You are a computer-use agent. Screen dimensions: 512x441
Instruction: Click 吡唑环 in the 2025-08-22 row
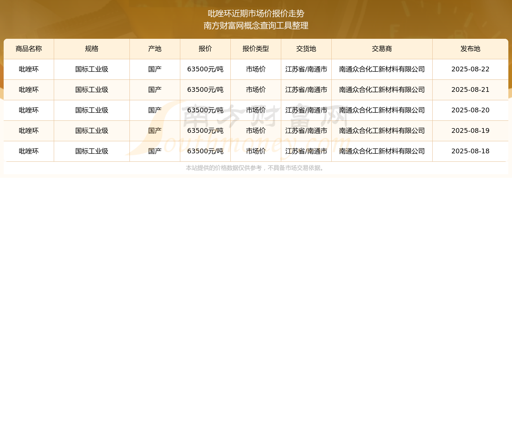29,69
